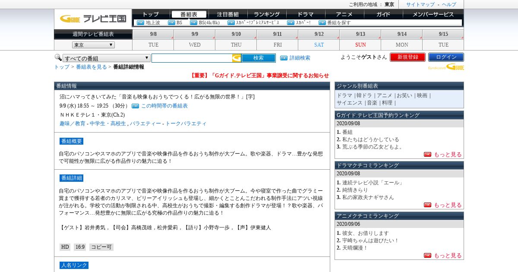Open 彼女、お借りします ranking entry
The image size is (518, 272).
[366, 233]
